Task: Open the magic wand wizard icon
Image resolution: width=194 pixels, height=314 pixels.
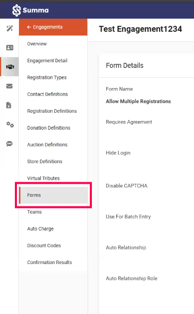Action: (9, 28)
